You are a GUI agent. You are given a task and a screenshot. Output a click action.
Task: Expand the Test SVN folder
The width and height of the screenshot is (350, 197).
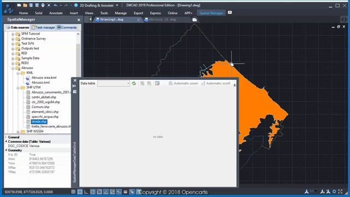click(x=13, y=44)
